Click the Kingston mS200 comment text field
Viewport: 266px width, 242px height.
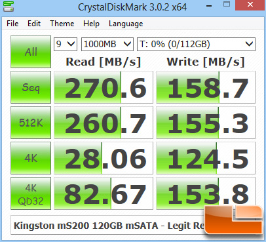[108, 226]
